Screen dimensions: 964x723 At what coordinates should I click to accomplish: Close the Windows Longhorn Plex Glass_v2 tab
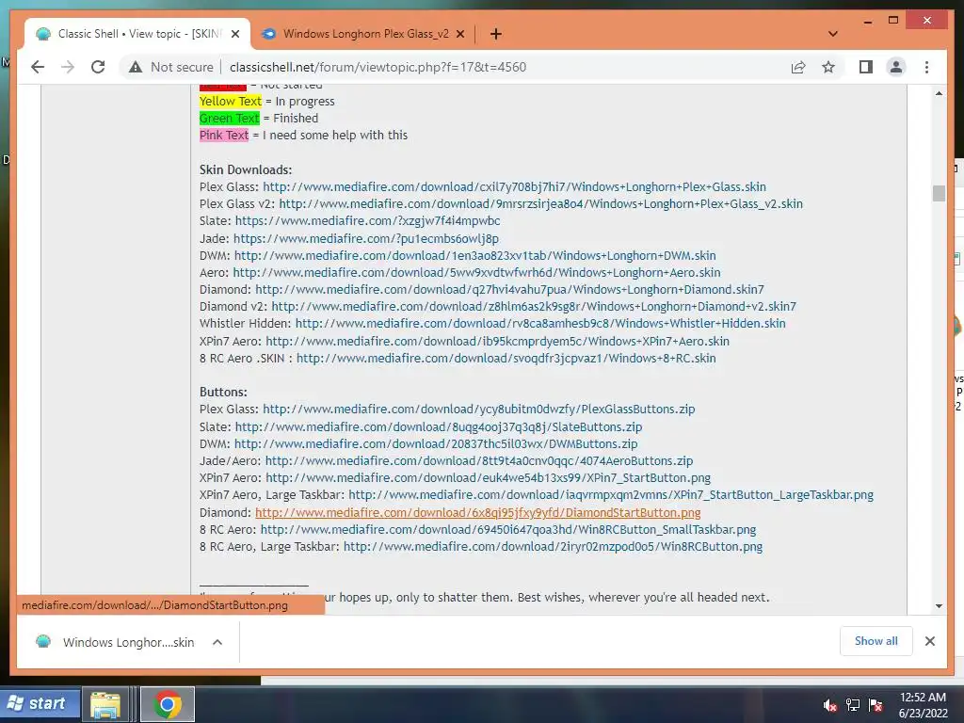(459, 34)
